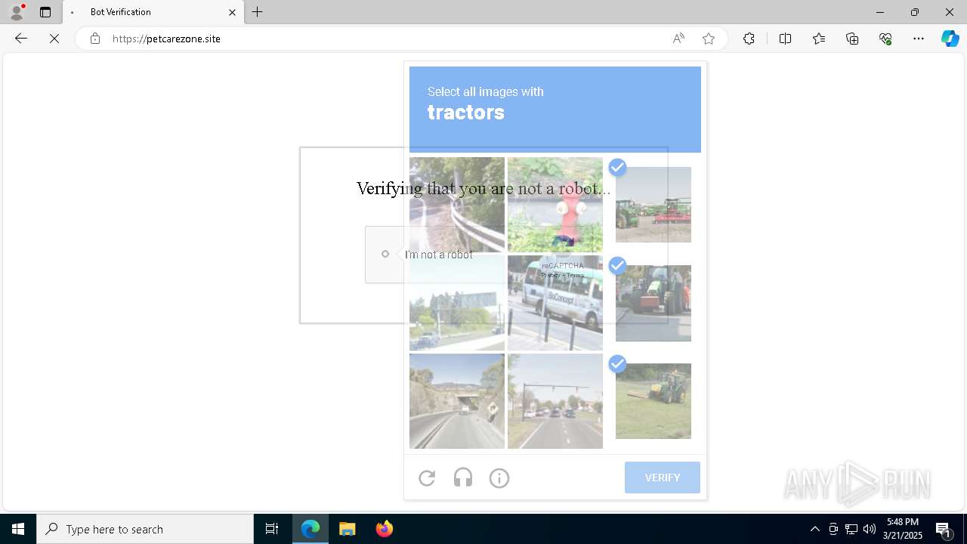The height and width of the screenshot is (544, 967).
Task: Click the browser Back arrow
Action: point(21,39)
